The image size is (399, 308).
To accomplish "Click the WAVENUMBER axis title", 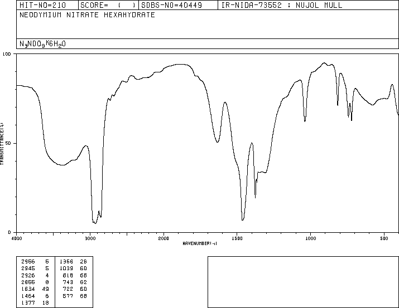I will tap(200, 243).
